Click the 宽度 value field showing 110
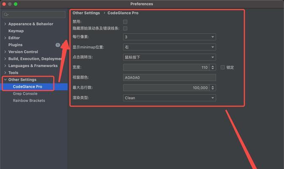The height and width of the screenshot is (169, 284). tap(166, 67)
